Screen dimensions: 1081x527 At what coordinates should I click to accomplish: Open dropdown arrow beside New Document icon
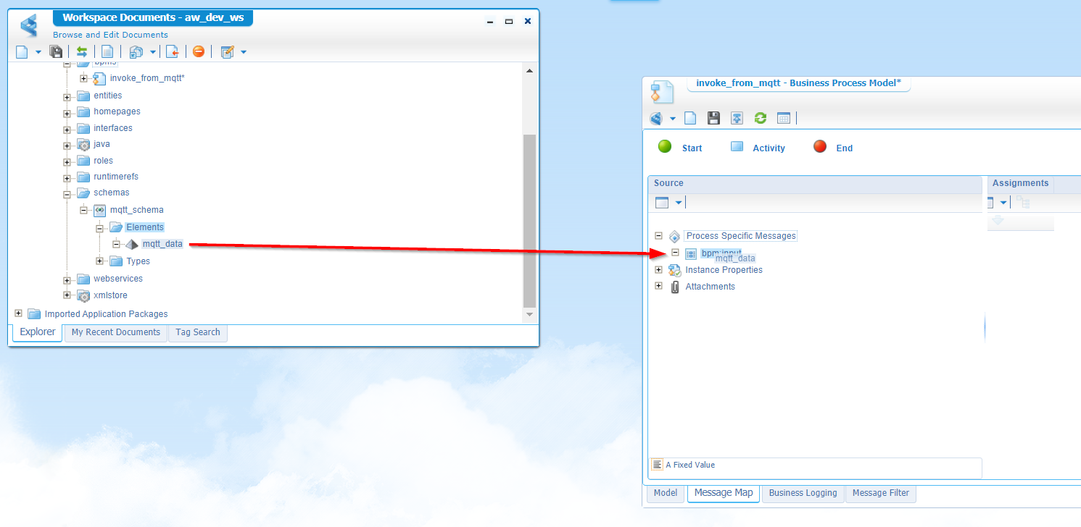click(38, 52)
